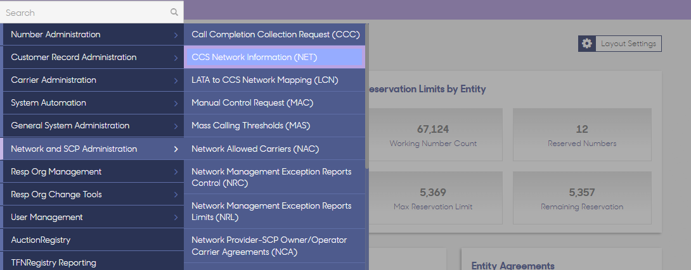This screenshot has height=270, width=691.
Task: Open Resp Org Management menu item
Action: [92, 171]
